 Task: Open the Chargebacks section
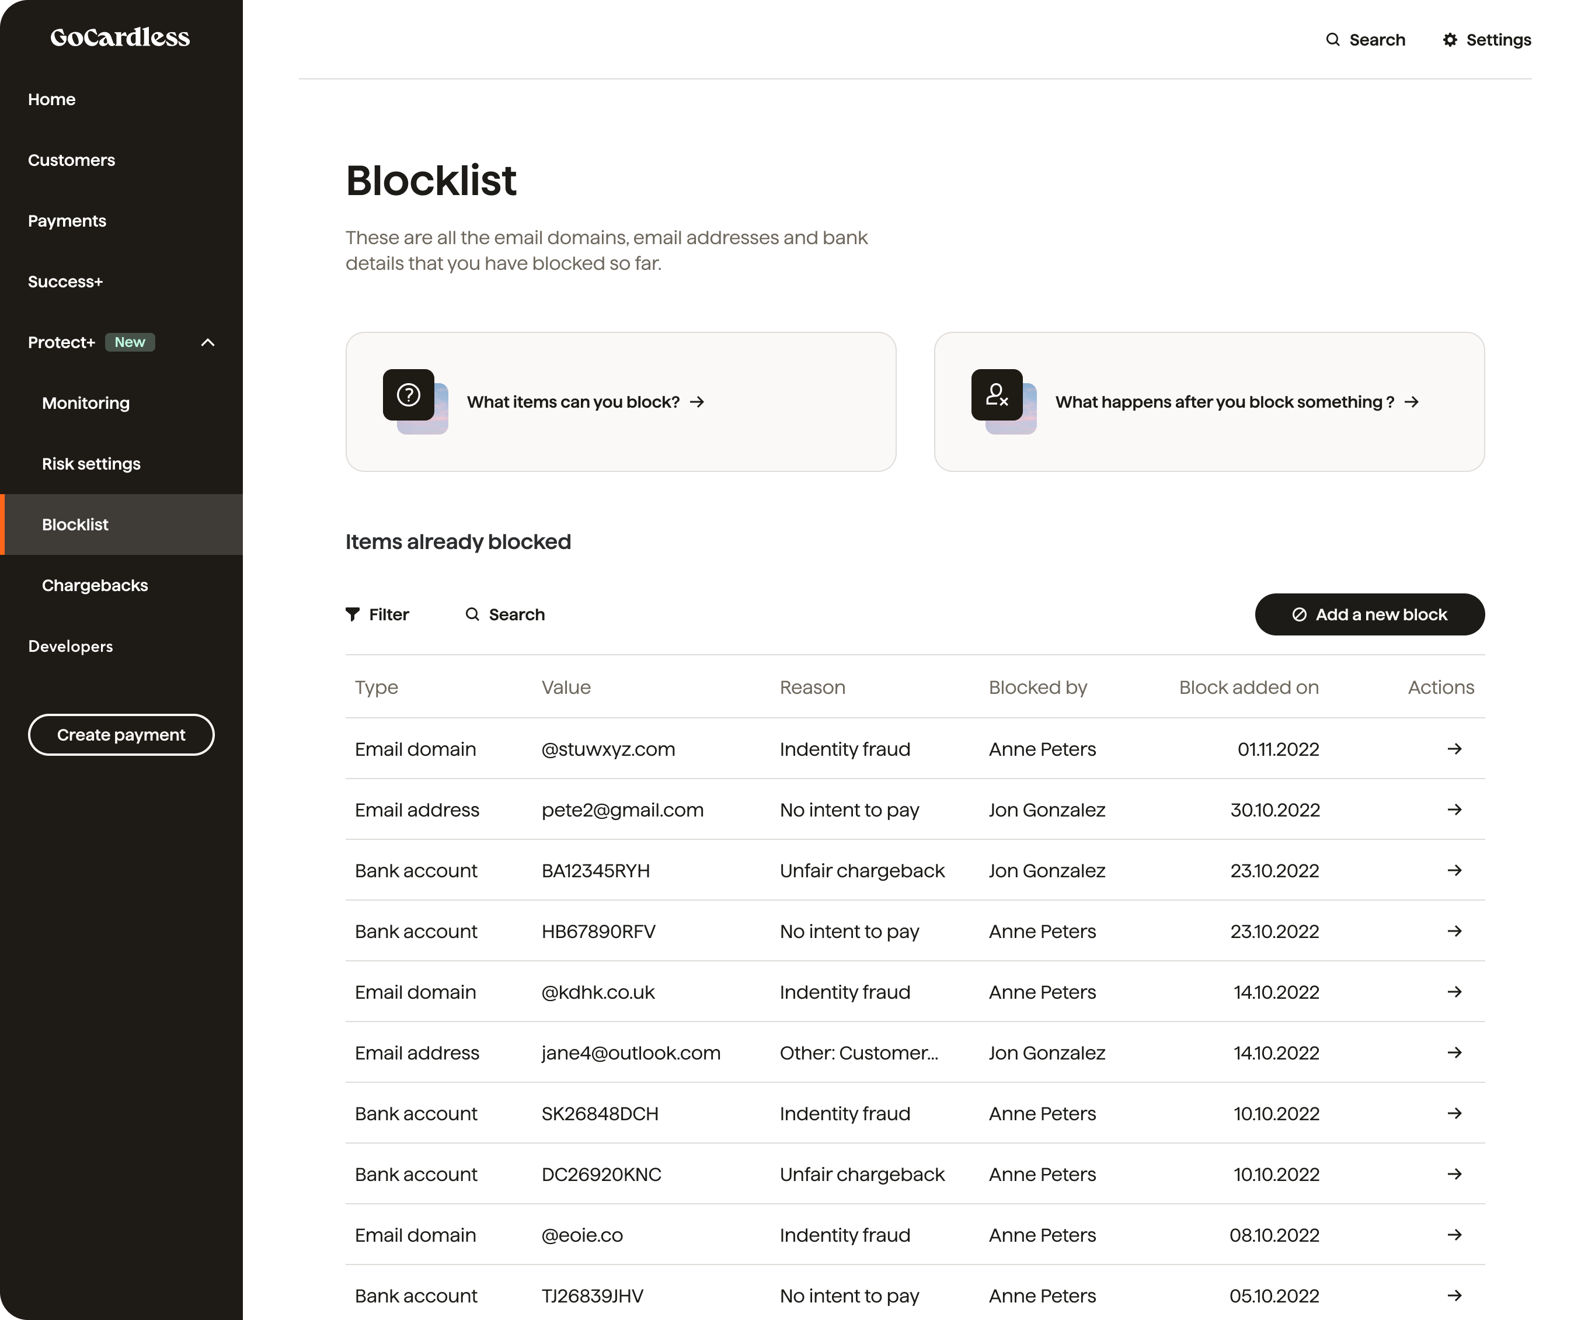[x=95, y=585]
